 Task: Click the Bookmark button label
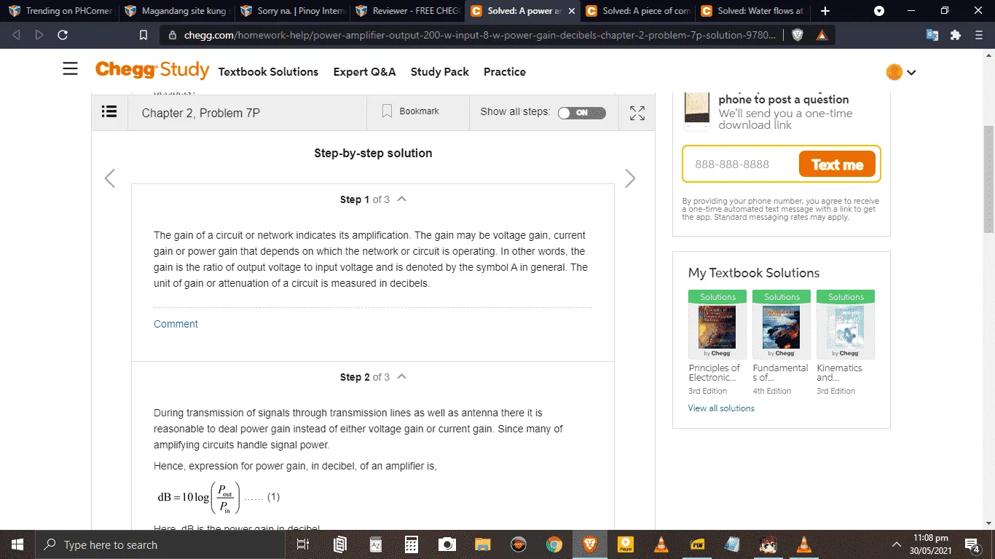coord(419,111)
